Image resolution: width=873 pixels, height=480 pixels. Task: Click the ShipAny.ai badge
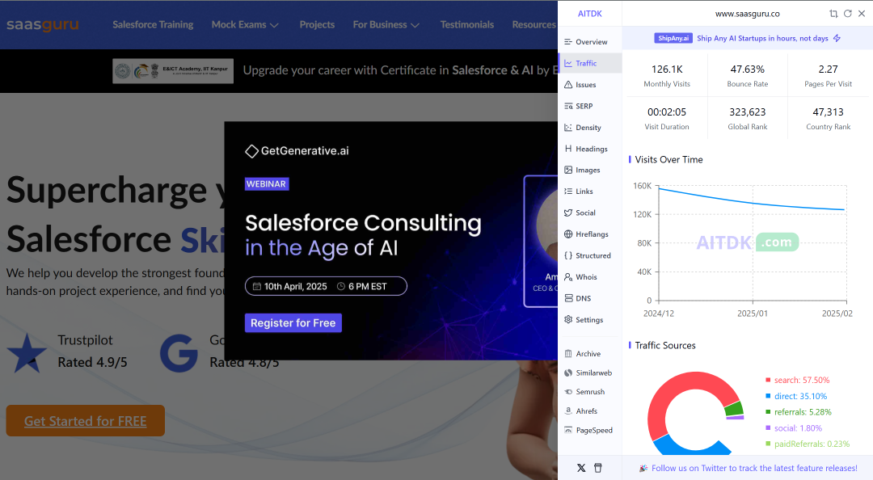(x=673, y=39)
